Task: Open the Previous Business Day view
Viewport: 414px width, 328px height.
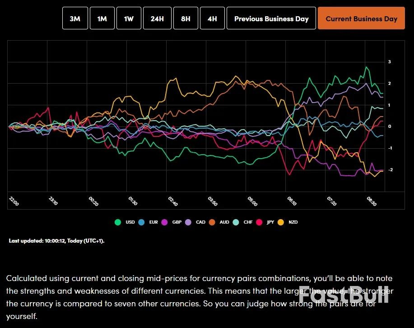Action: click(271, 18)
